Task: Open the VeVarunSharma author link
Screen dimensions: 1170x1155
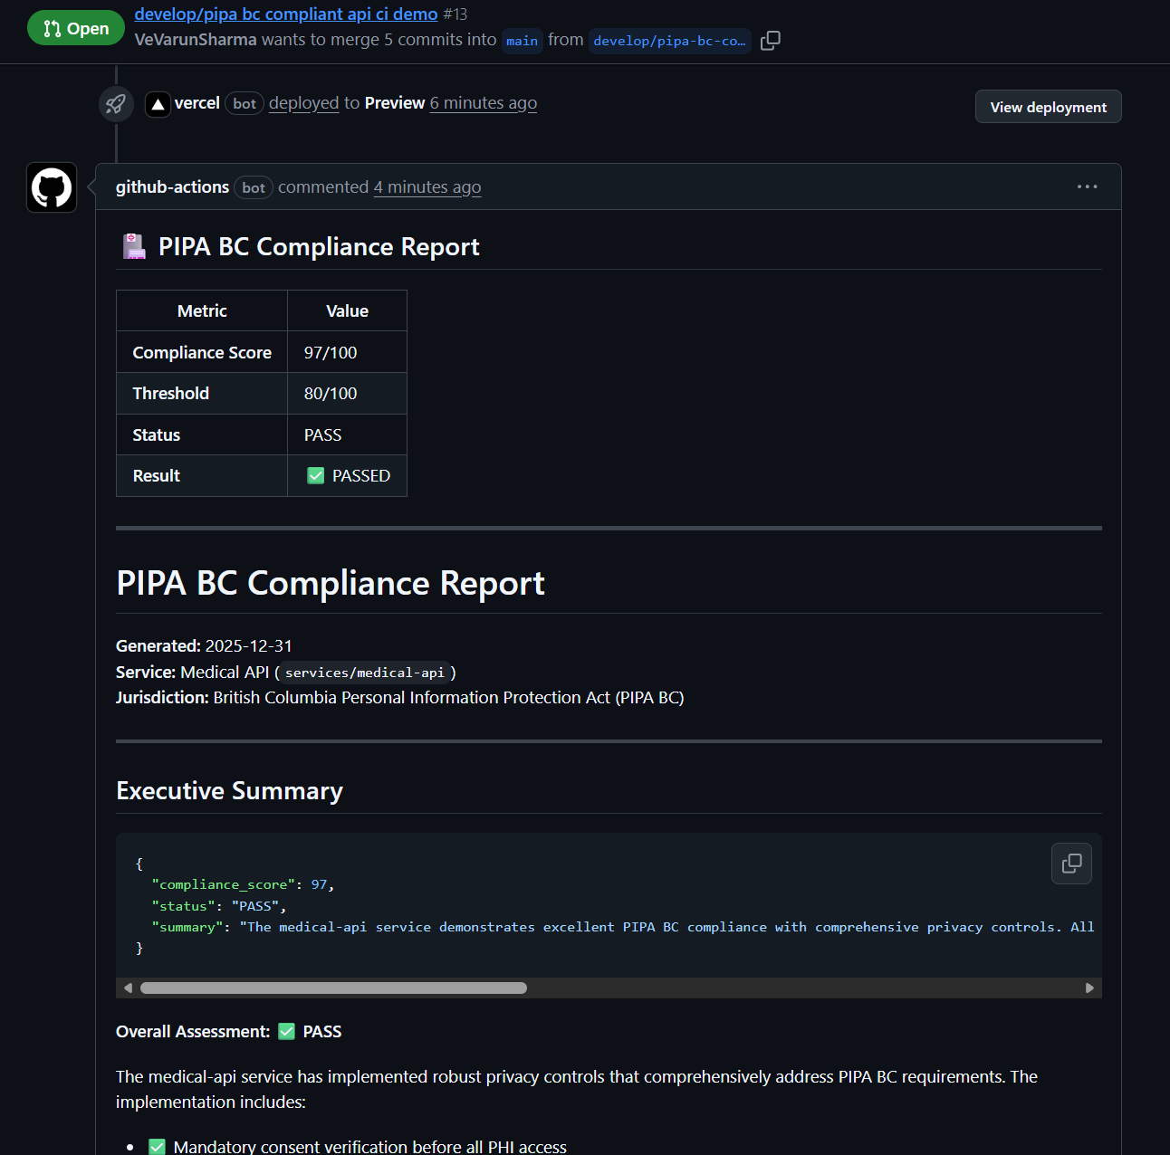Action: pos(196,40)
